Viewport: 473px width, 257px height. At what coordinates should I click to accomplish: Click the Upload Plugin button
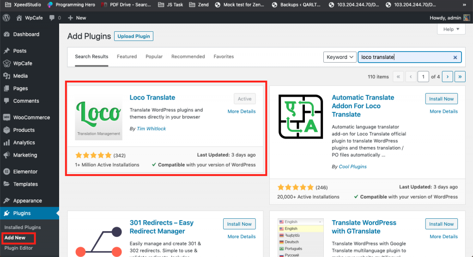click(133, 36)
